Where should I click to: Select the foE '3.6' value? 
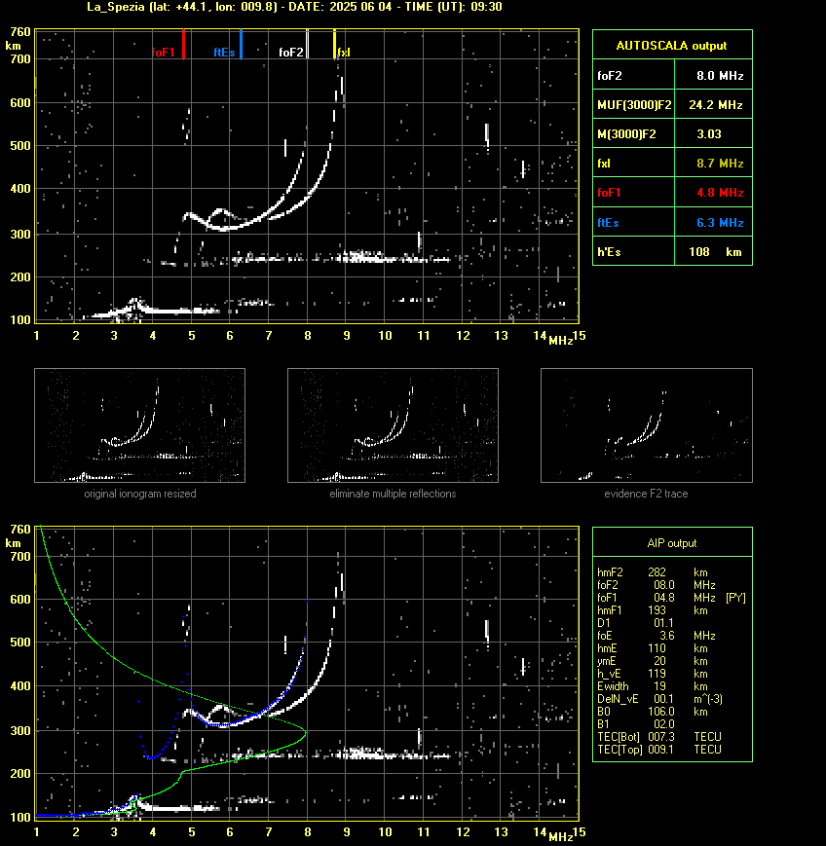point(666,636)
